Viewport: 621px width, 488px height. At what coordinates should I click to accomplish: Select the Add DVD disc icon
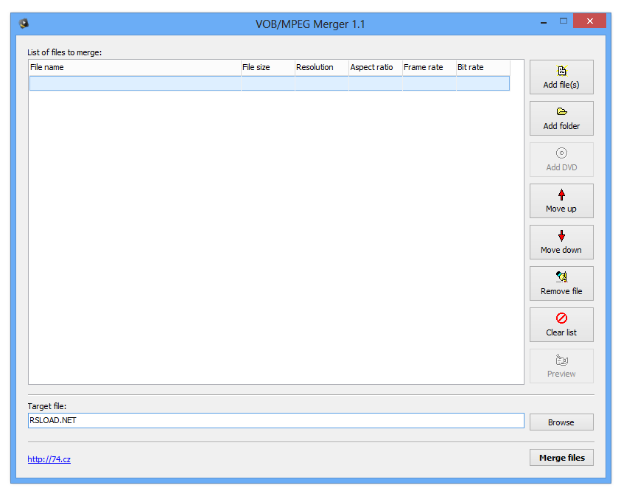[x=561, y=153]
